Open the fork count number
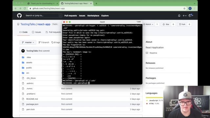 (x=189, y=24)
